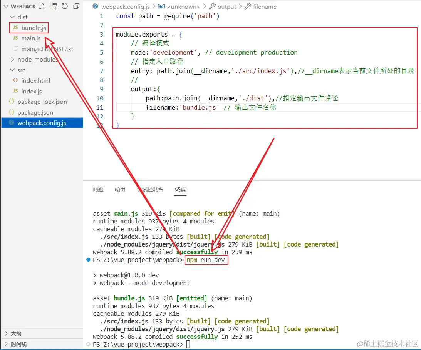This screenshot has width=421, height=350.
Task: Click the JS icon beside index.js
Action: 15,91
